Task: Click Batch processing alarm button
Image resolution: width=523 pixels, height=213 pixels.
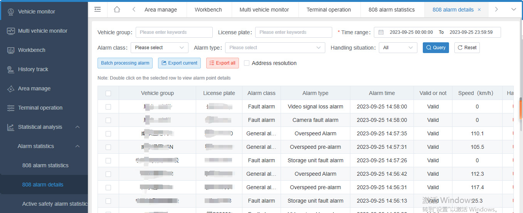Action: tap(125, 63)
